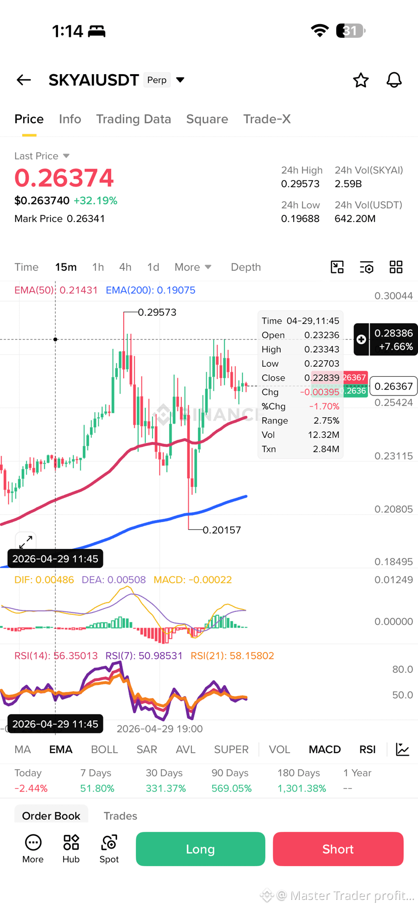Tap the DIF MACD value label
The height and width of the screenshot is (908, 418).
pos(44,580)
